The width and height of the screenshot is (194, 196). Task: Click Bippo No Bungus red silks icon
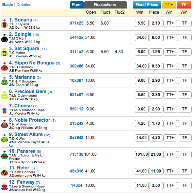4,66
